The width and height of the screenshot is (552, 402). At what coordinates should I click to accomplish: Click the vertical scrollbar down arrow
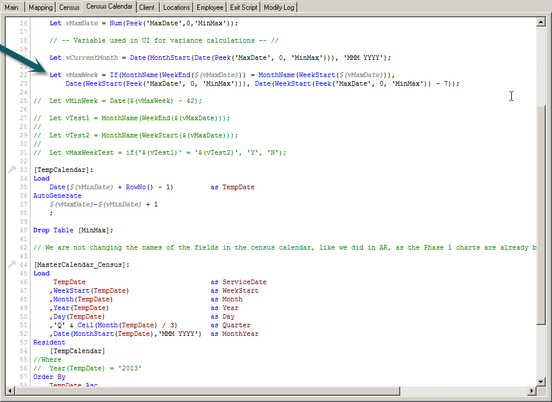coord(541,381)
